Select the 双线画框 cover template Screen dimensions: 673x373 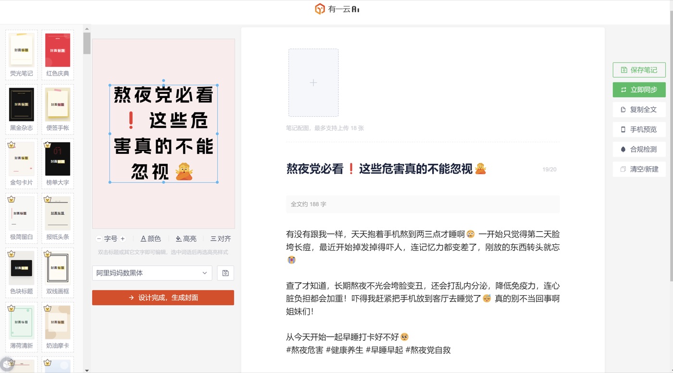(x=58, y=273)
